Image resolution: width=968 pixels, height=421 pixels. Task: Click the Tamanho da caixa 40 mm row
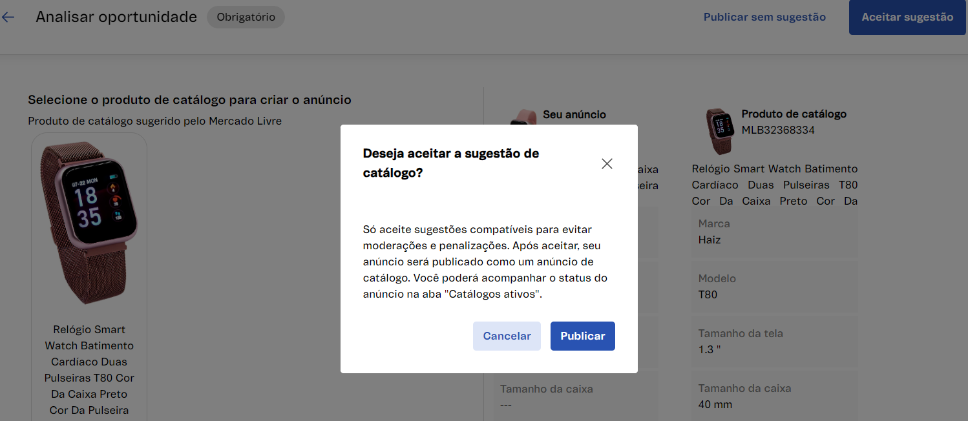coord(774,396)
